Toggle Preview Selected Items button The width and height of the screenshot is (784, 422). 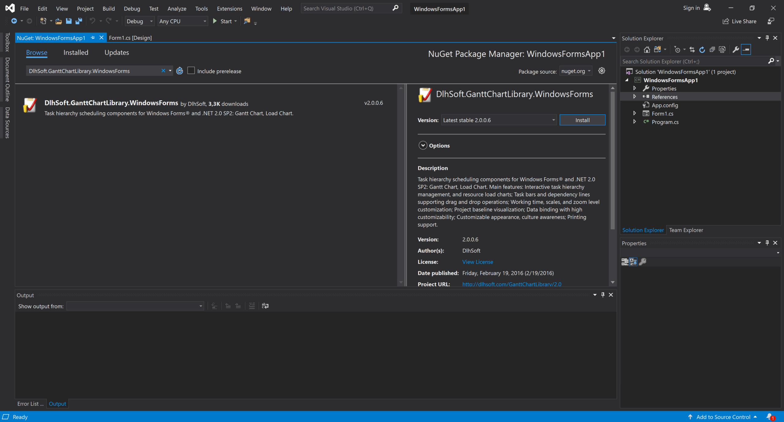click(x=746, y=50)
